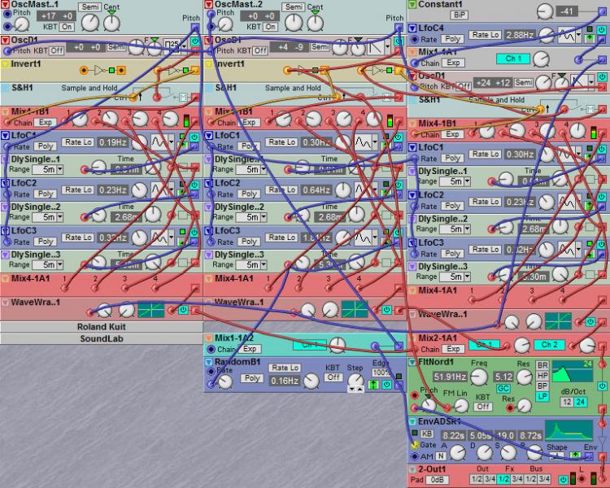This screenshot has width=610, height=488.
Task: Click the L input jack on 2-Out1
Action: (x=582, y=479)
